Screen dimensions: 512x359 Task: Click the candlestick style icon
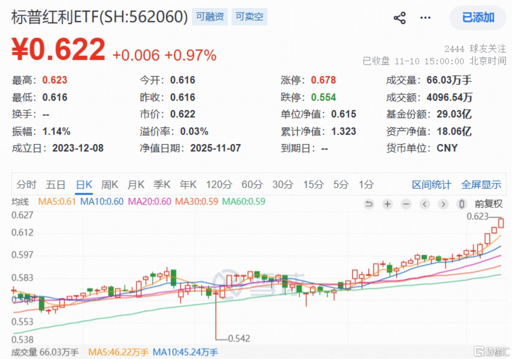coord(461,204)
